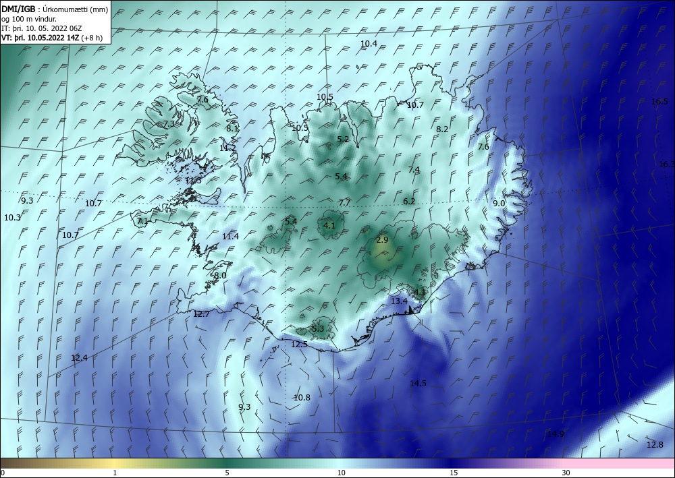Click the 14.9 value near bottom right
Image resolution: width=675 pixels, height=478 pixels.
(556, 434)
